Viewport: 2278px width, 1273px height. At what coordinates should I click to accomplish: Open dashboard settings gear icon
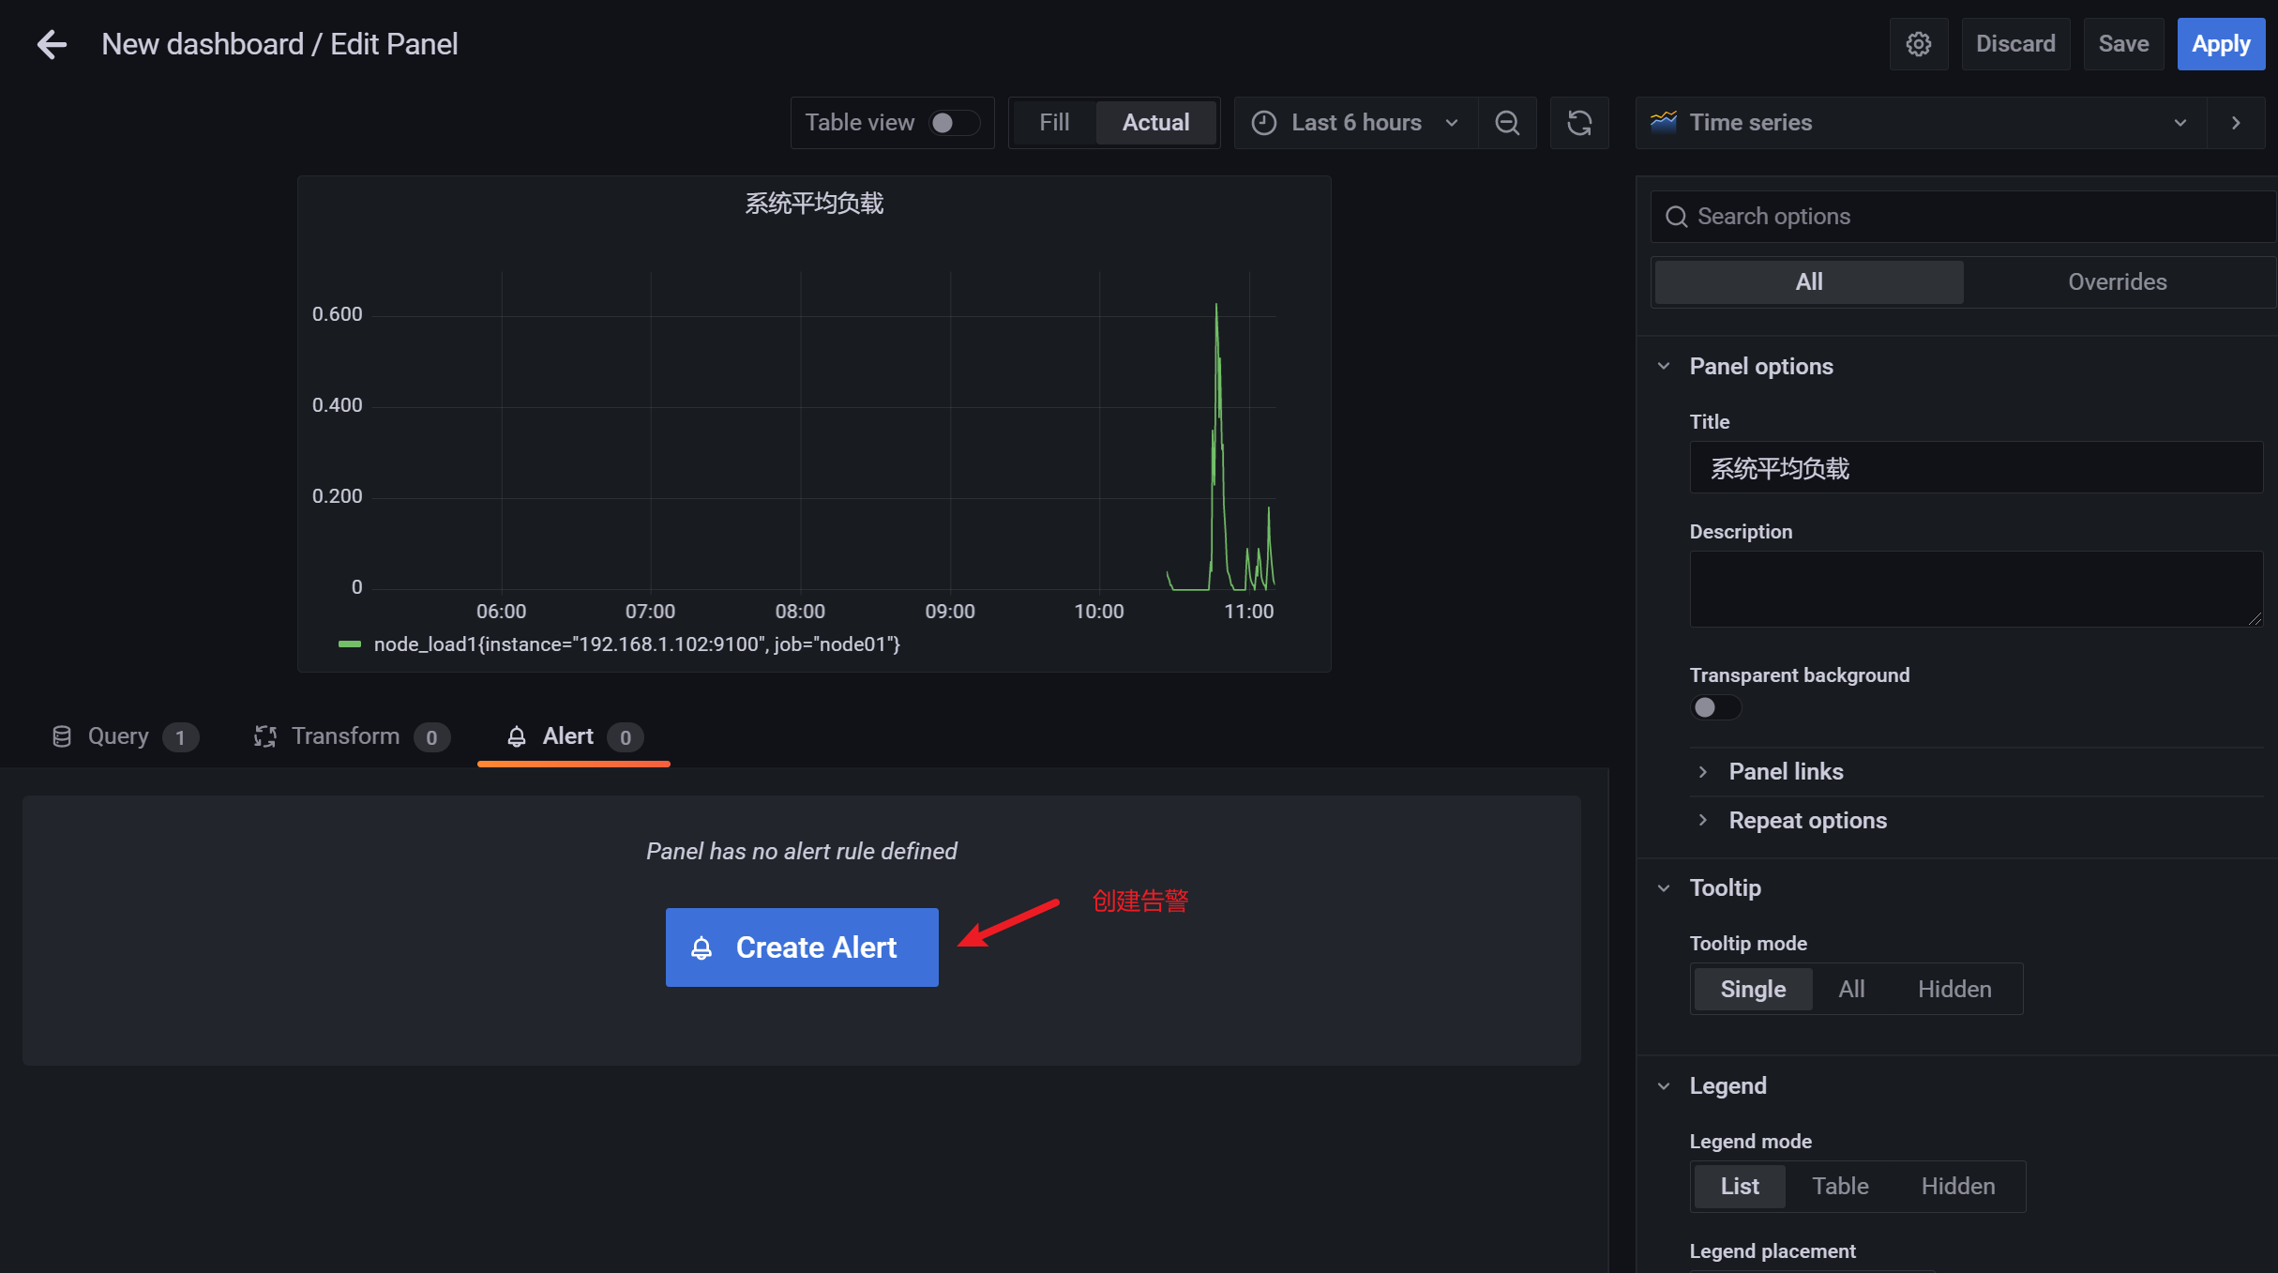[1918, 44]
